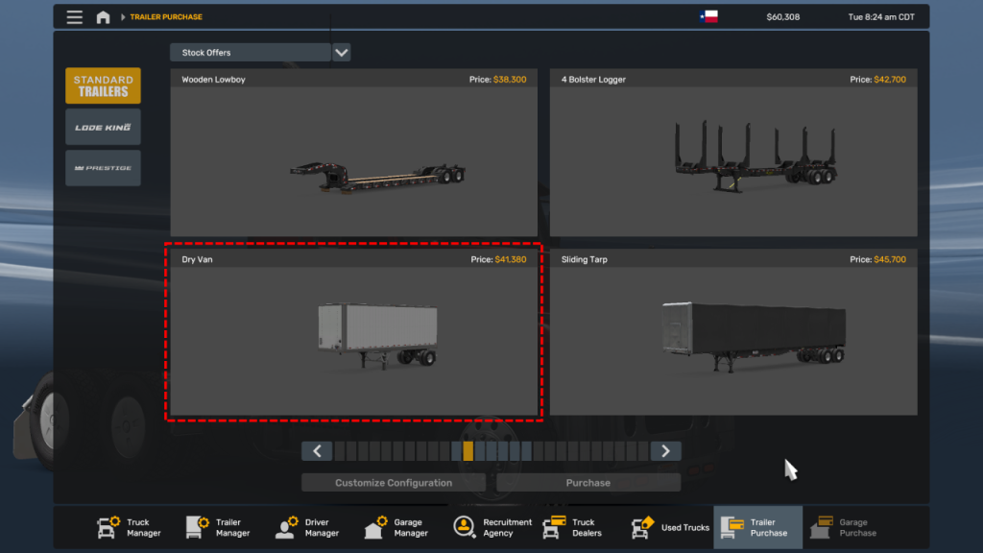Select the Lode King brand filter

coord(103,126)
